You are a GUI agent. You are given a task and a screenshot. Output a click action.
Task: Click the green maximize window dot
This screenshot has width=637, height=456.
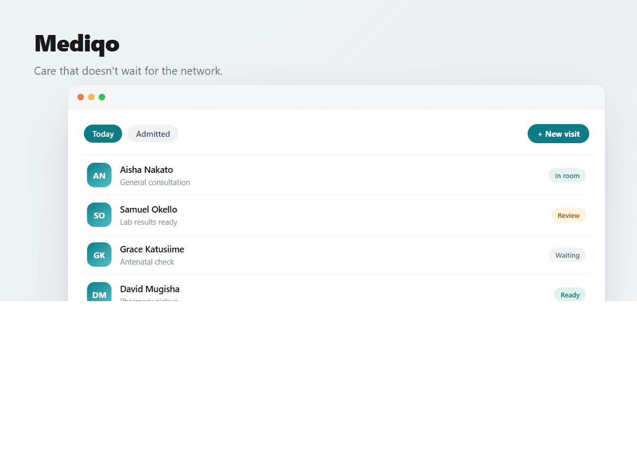[x=102, y=97]
